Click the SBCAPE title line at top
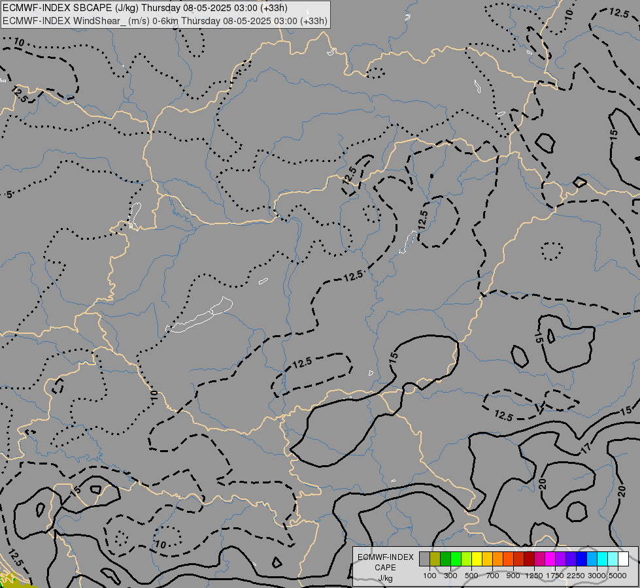The image size is (640, 588). [145, 8]
